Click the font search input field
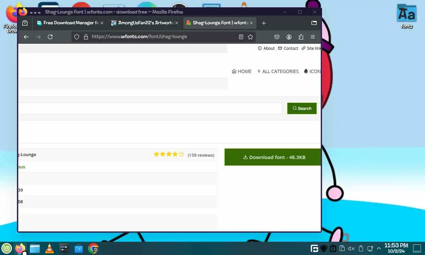 point(150,108)
